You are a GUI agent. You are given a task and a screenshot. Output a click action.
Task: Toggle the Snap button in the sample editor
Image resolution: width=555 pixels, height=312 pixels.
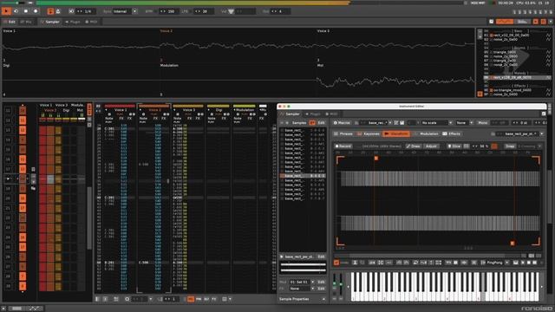[x=510, y=146]
